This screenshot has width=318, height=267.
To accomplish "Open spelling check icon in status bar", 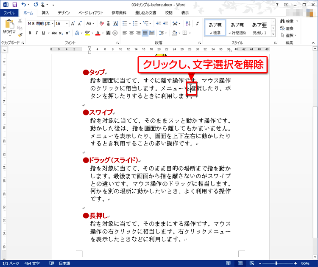I will [x=51, y=263].
